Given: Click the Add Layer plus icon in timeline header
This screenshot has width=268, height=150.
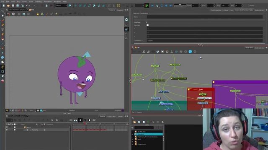Looking at the screenshot, I should pyautogui.click(x=37, y=124).
